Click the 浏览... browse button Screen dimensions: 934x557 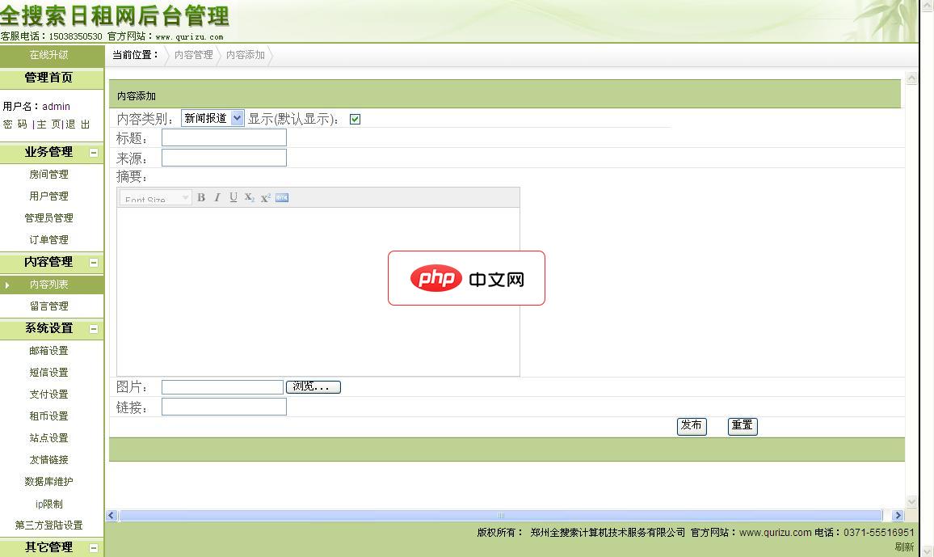point(313,387)
